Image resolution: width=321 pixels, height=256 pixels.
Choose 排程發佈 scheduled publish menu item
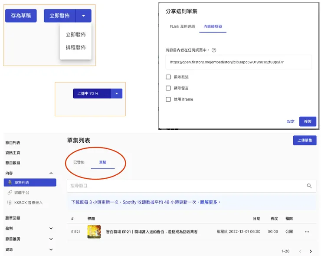point(75,48)
